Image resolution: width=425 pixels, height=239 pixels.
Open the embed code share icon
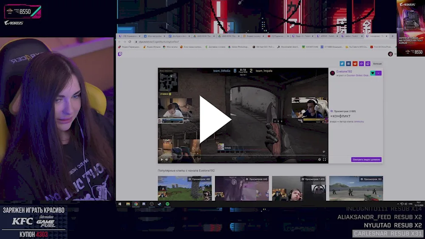pyautogui.click(x=361, y=64)
